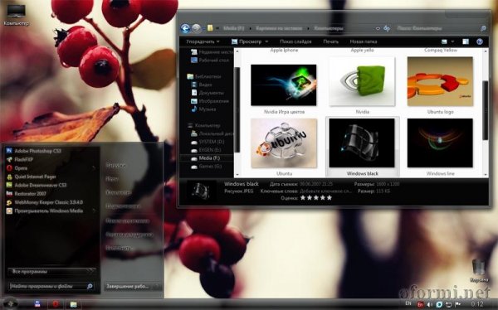Open the Все программы list
The height and width of the screenshot is (310, 498).
(51, 272)
